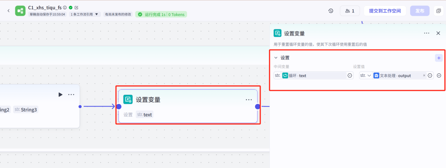446x168 pixels.
Task: Edit the workflow name with the pencil icon
Action: [76, 8]
